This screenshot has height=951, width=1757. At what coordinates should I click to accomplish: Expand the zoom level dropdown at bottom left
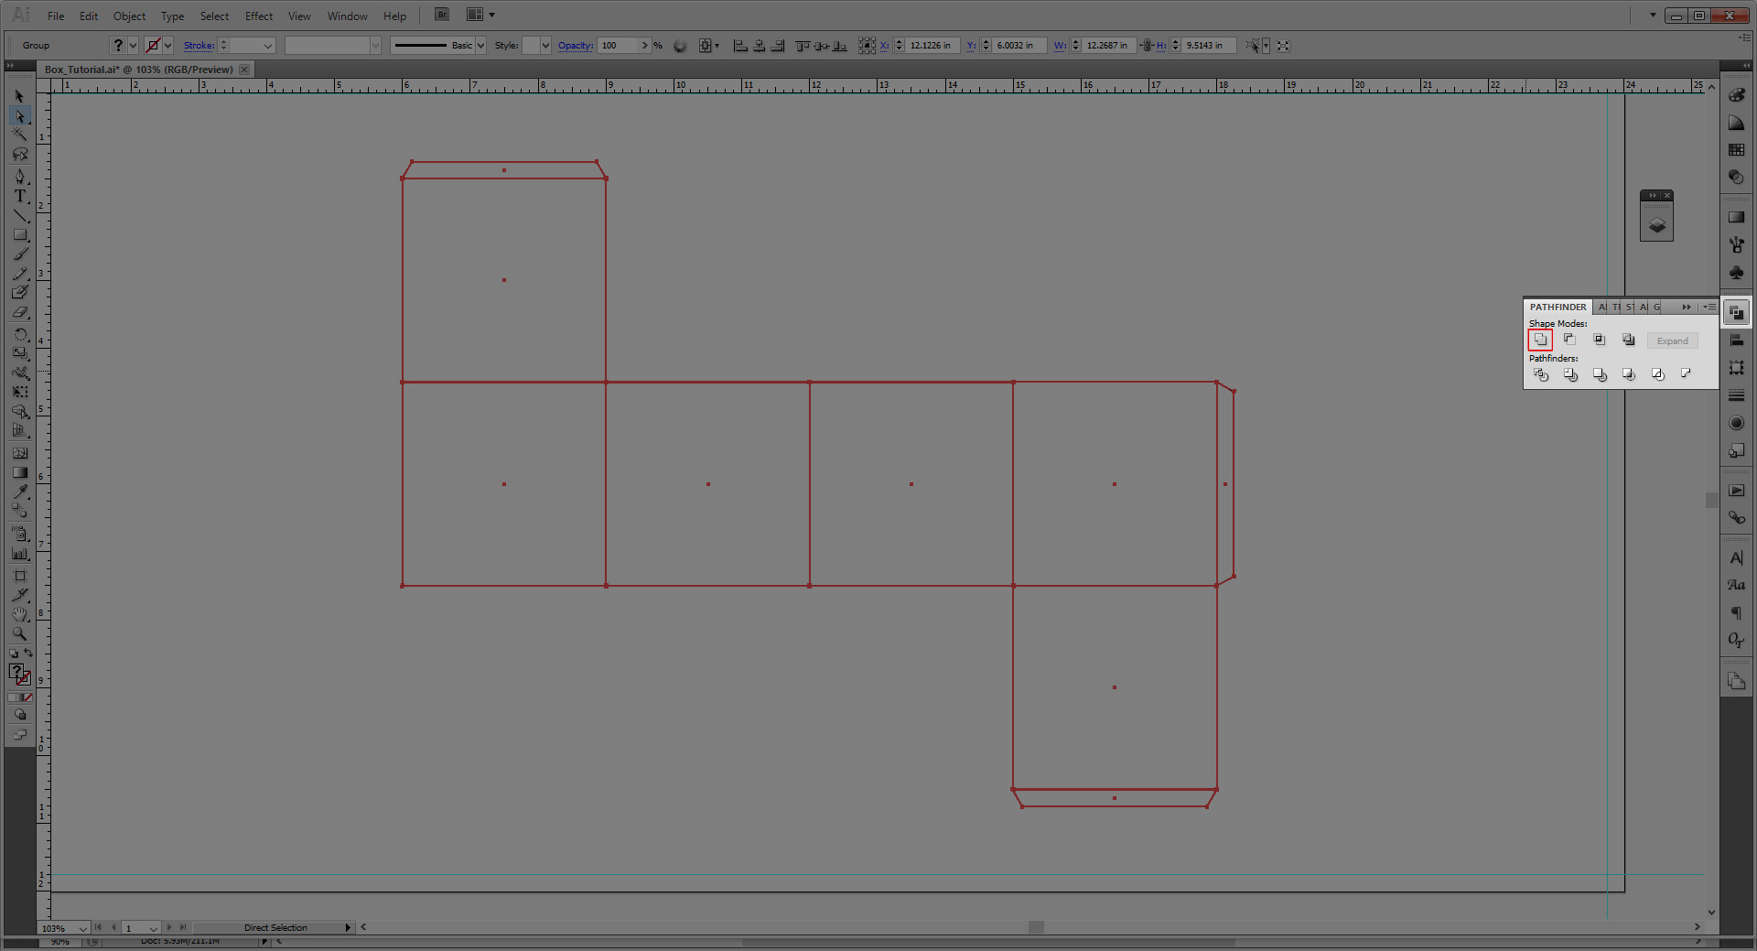[82, 928]
